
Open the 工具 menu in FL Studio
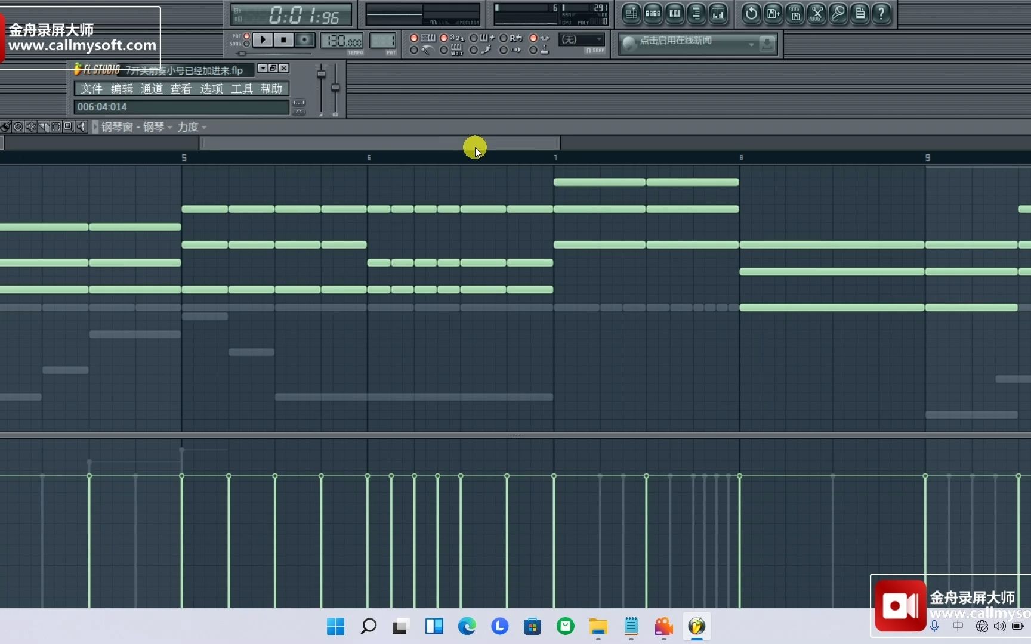(242, 88)
